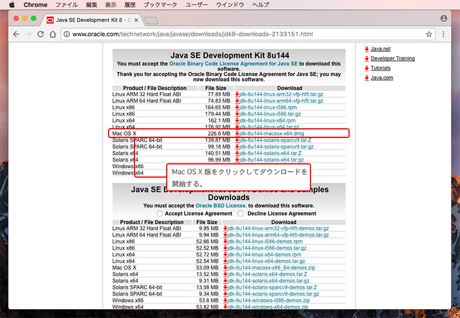Open the ヘルプ menu
460x318 pixels.
point(260,5)
